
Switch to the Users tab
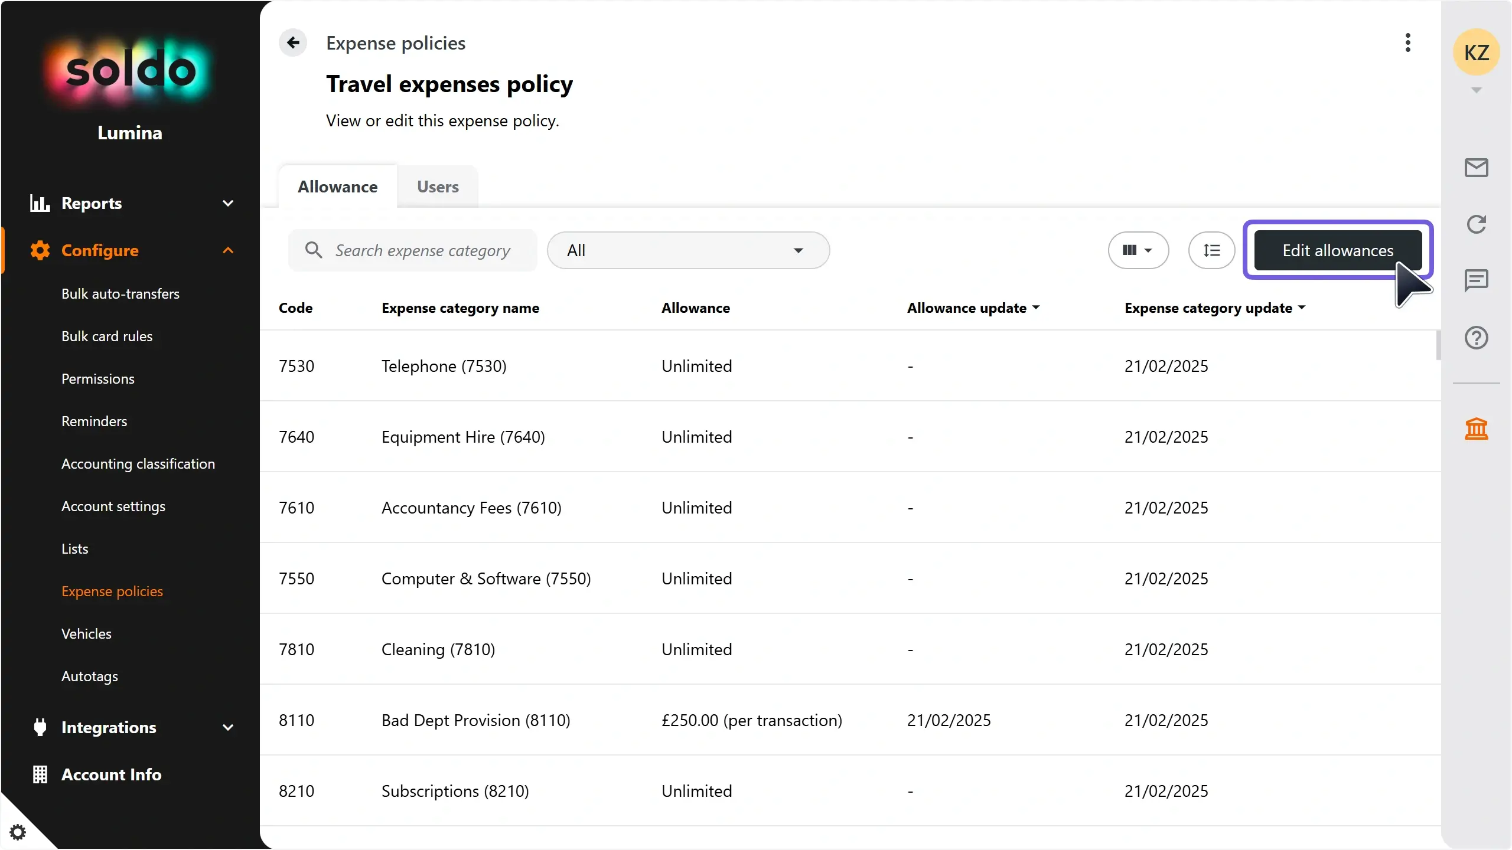coord(438,187)
